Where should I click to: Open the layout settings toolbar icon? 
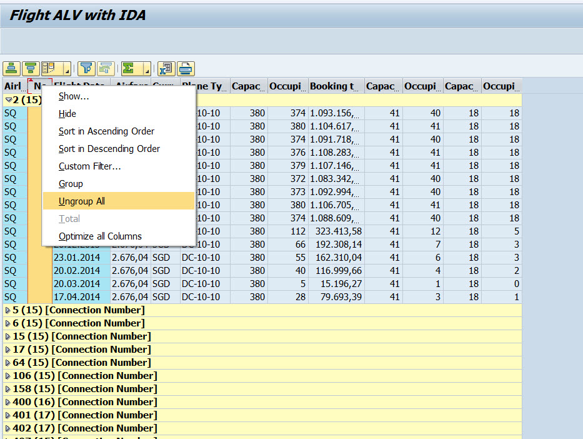click(50, 69)
